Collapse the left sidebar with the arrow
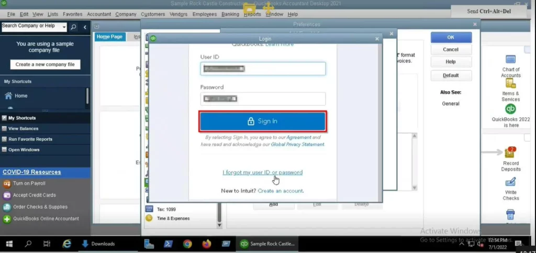 coord(85,27)
